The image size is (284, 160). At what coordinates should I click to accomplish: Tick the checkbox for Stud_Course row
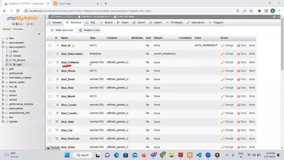(50, 105)
